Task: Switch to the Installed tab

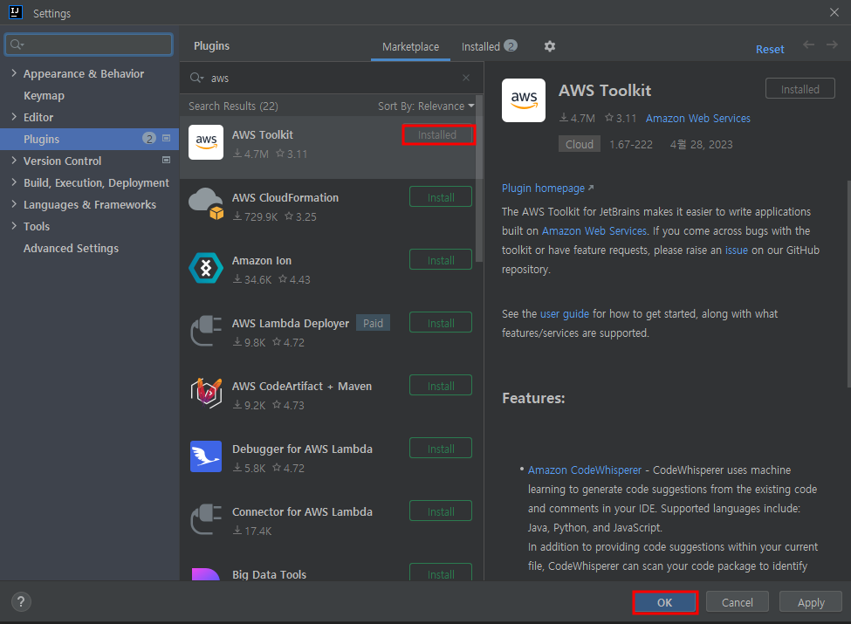Action: (x=489, y=46)
